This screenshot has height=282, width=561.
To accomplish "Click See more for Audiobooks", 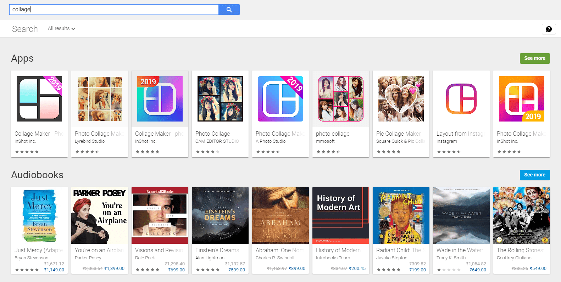I will tap(535, 175).
